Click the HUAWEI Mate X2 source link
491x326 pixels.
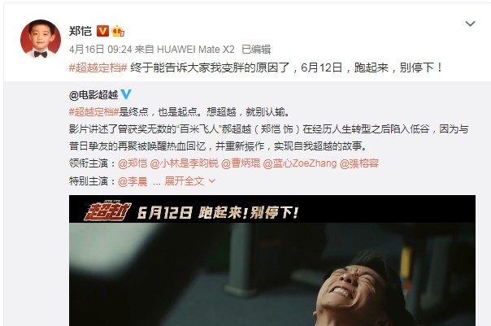195,49
